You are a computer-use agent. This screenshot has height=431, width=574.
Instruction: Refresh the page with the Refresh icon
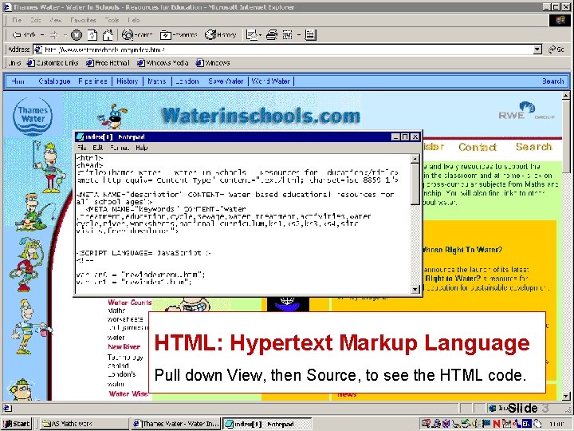pyautogui.click(x=92, y=35)
